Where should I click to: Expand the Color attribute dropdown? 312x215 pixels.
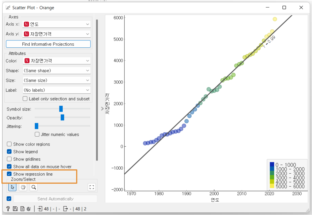tap(57, 61)
